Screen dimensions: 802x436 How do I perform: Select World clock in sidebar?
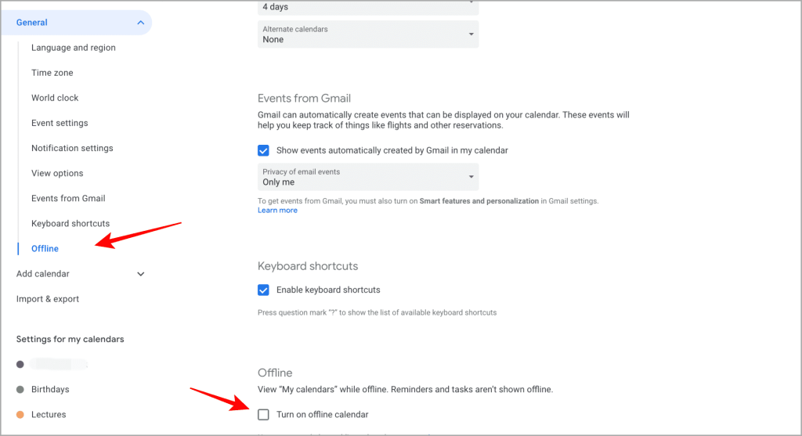coord(55,98)
